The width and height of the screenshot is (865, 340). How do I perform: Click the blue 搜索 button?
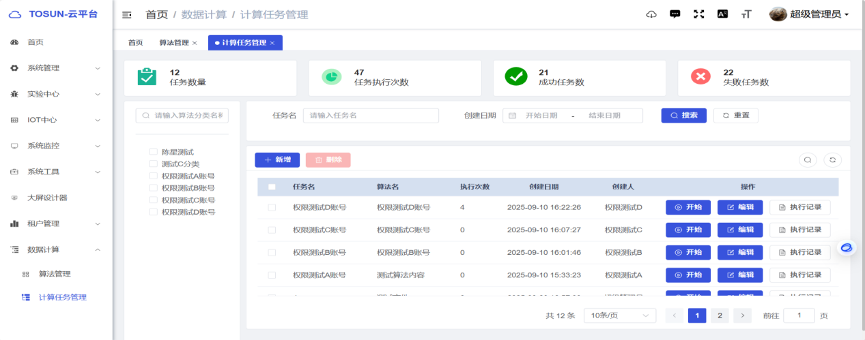point(683,115)
